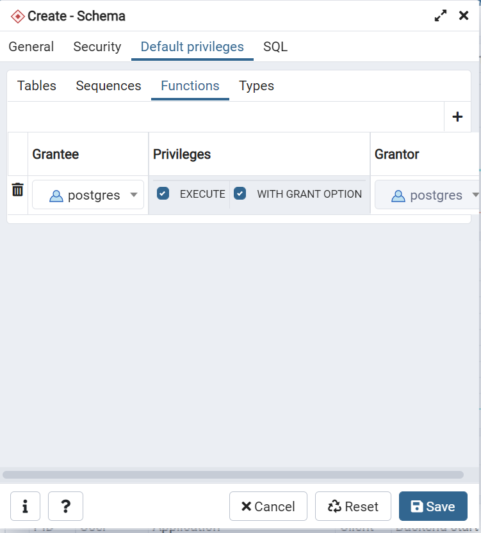Expand the Grantee postgres dropdown
This screenshot has width=481, height=533.
click(134, 195)
